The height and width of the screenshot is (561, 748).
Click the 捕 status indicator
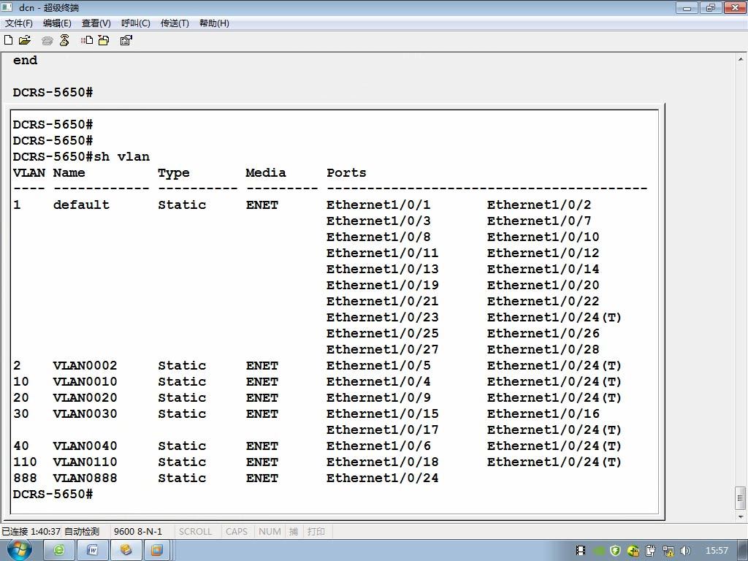click(x=294, y=532)
